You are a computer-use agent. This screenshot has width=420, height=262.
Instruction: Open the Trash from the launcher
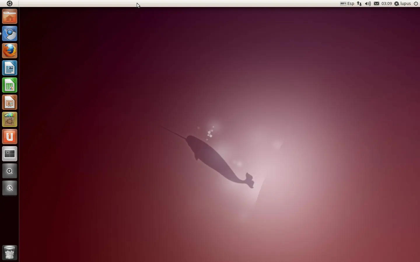click(10, 252)
